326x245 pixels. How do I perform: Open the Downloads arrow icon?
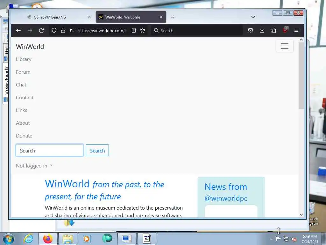(262, 31)
